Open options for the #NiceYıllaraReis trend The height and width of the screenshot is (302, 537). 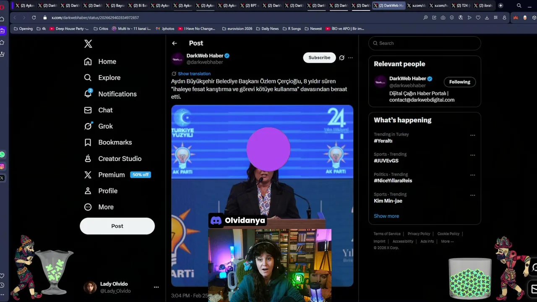coord(473,175)
